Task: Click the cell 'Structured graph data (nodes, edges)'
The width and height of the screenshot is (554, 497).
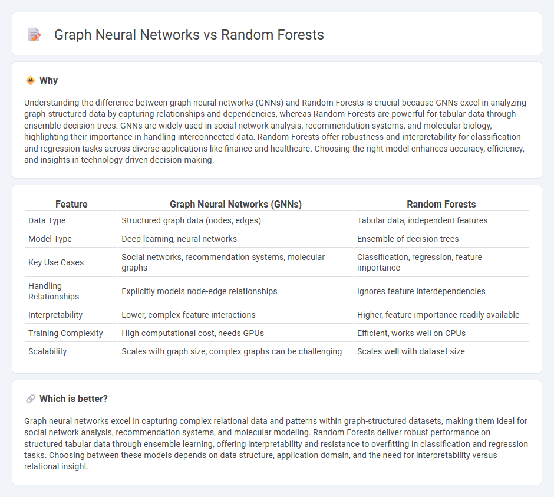Action: [191, 220]
